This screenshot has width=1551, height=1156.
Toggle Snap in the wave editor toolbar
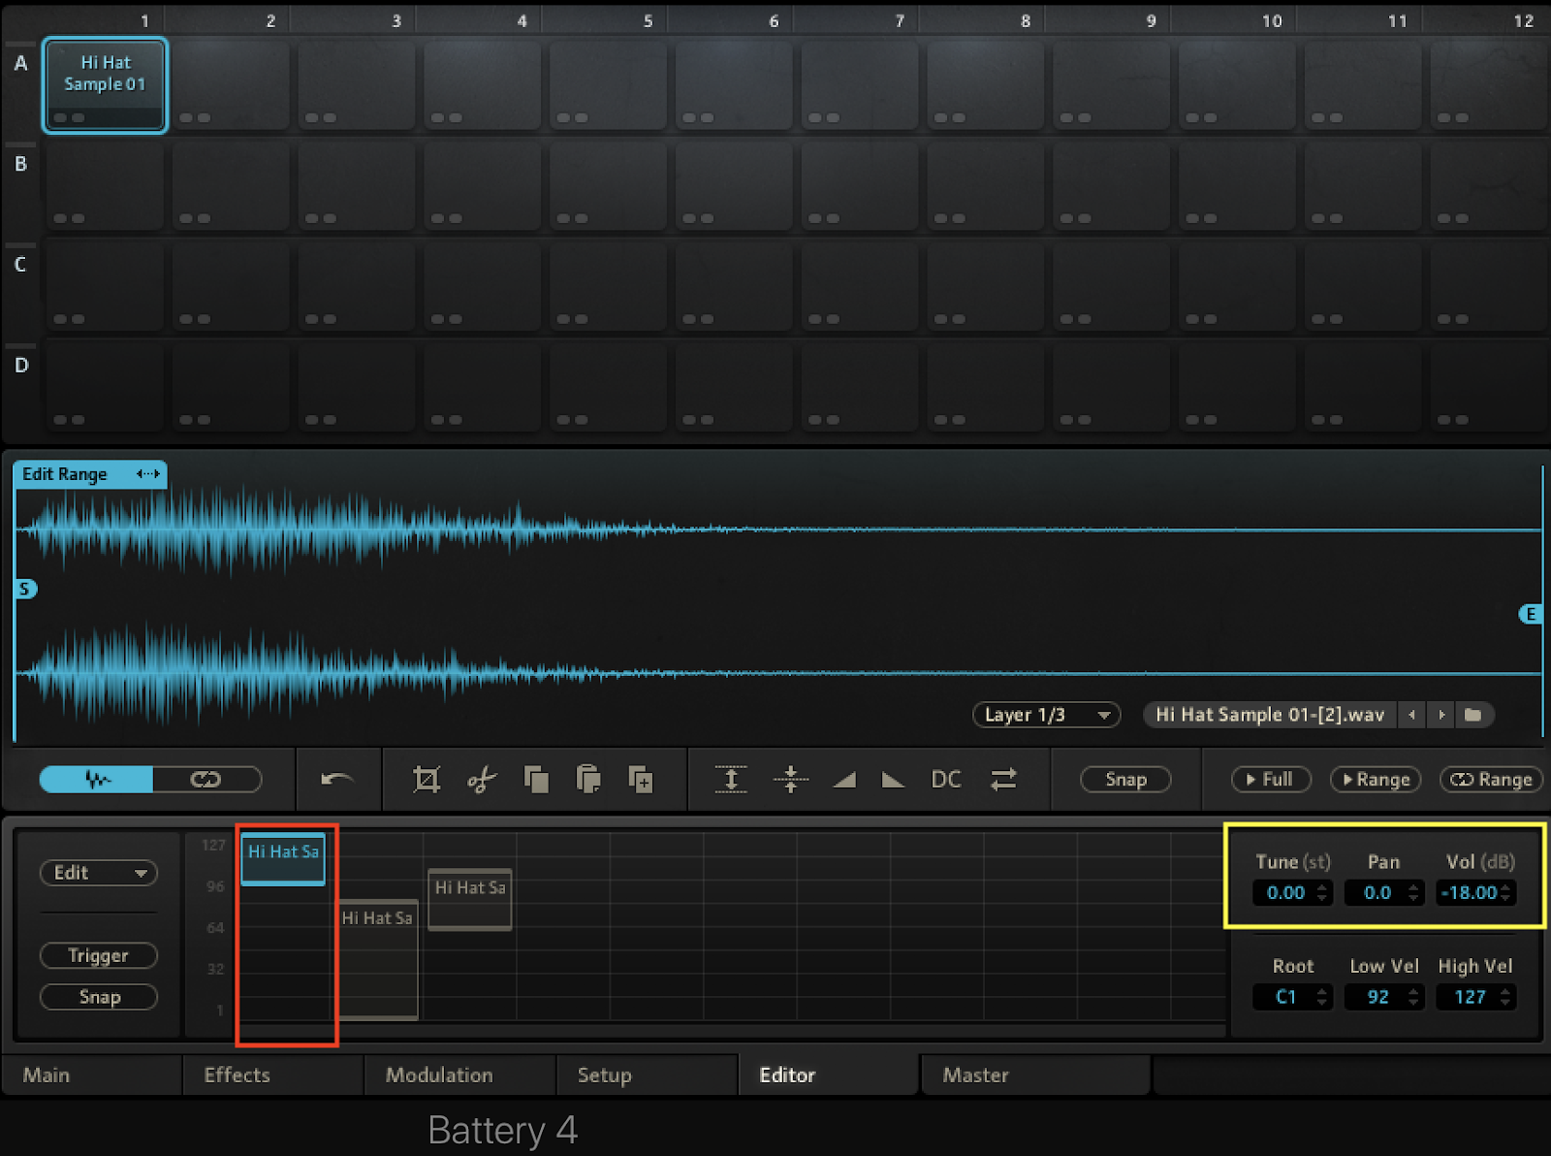pos(1125,780)
